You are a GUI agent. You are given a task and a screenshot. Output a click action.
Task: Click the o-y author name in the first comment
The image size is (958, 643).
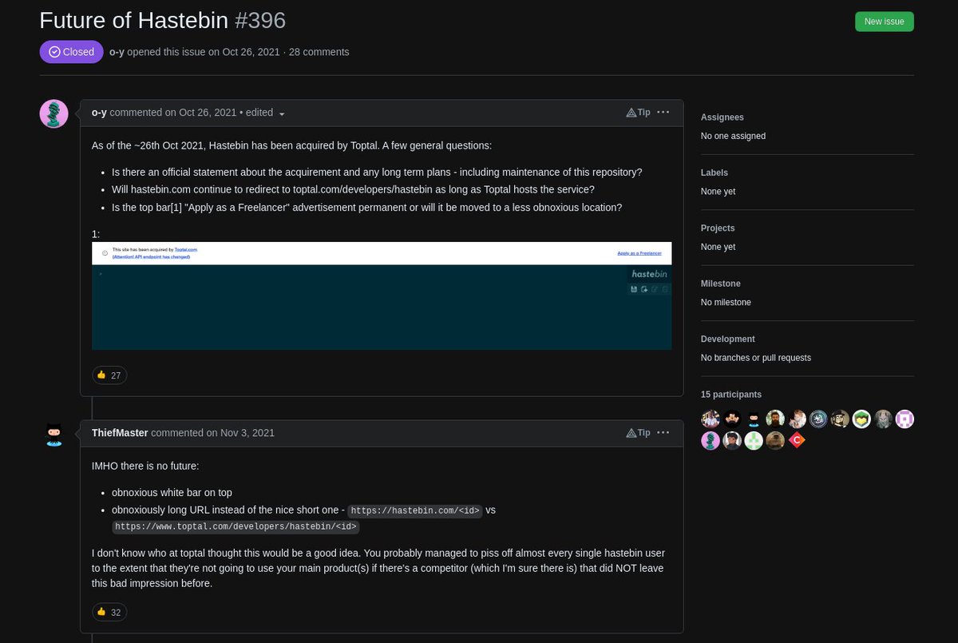pos(99,113)
